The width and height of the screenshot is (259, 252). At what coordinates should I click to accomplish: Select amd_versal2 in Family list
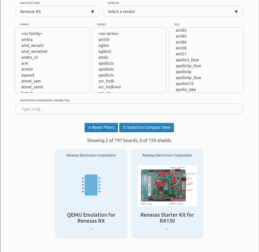tap(32, 45)
